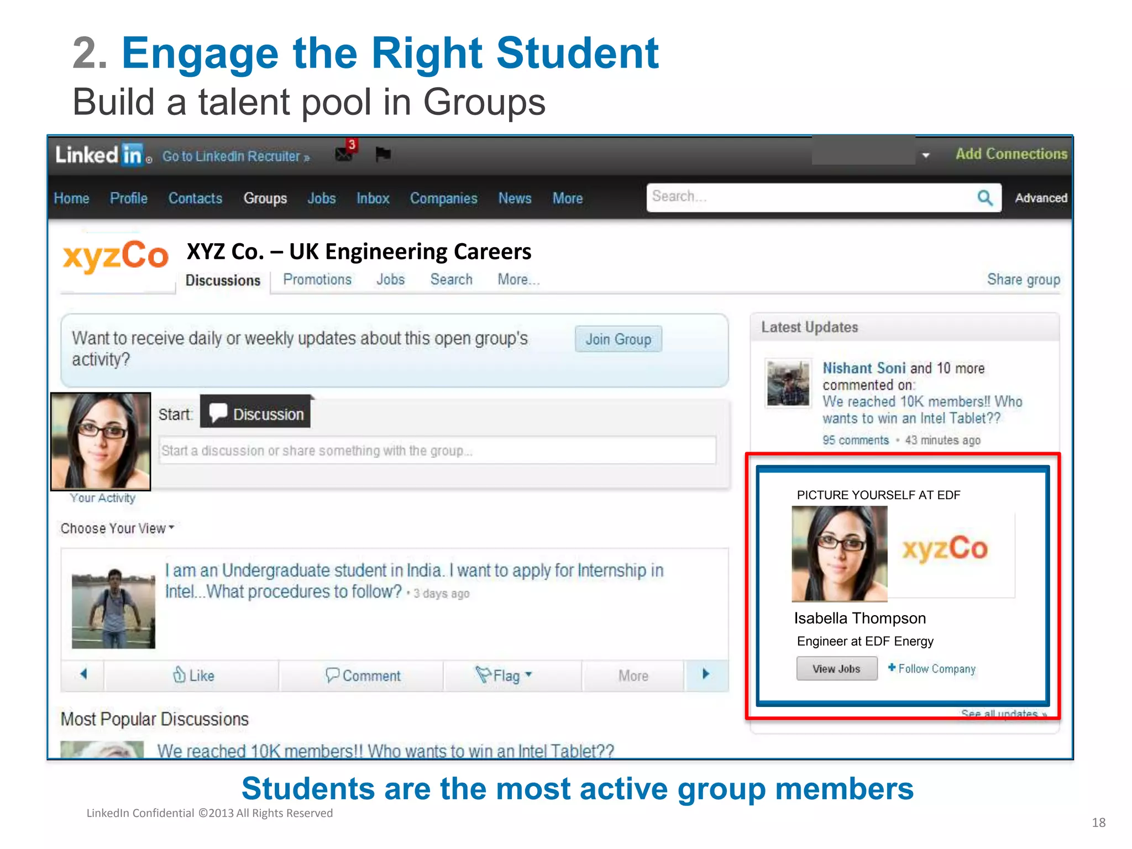Open the Undergraduate student internship discussion
This screenshot has width=1132, height=849.
(414, 581)
